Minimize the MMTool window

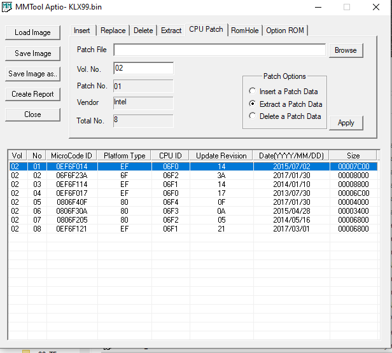(x=318, y=7)
